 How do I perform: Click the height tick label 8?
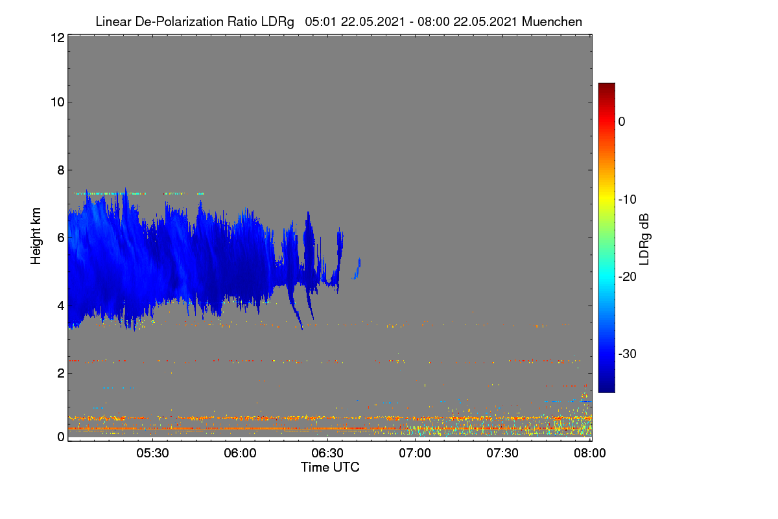(60, 170)
